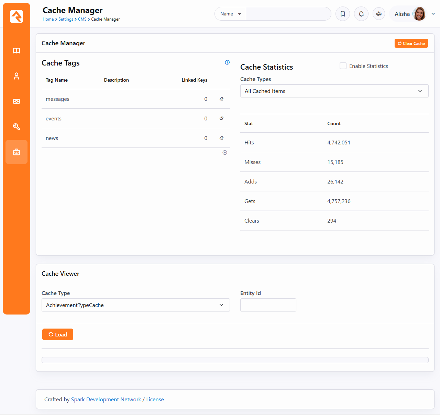This screenshot has width=440, height=415.
Task: Clear cache for the messages tag
Action: click(x=222, y=99)
